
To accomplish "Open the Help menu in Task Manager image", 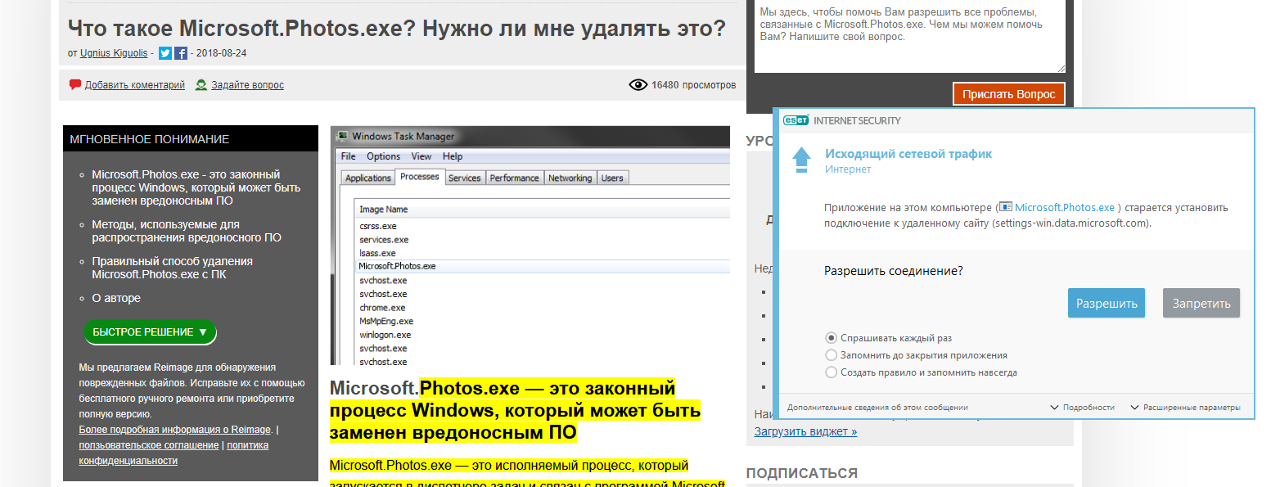I will click(453, 156).
